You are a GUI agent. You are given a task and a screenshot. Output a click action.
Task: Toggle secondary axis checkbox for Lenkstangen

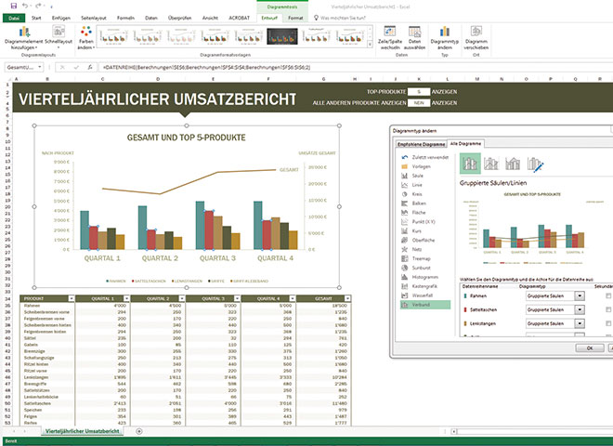608,323
